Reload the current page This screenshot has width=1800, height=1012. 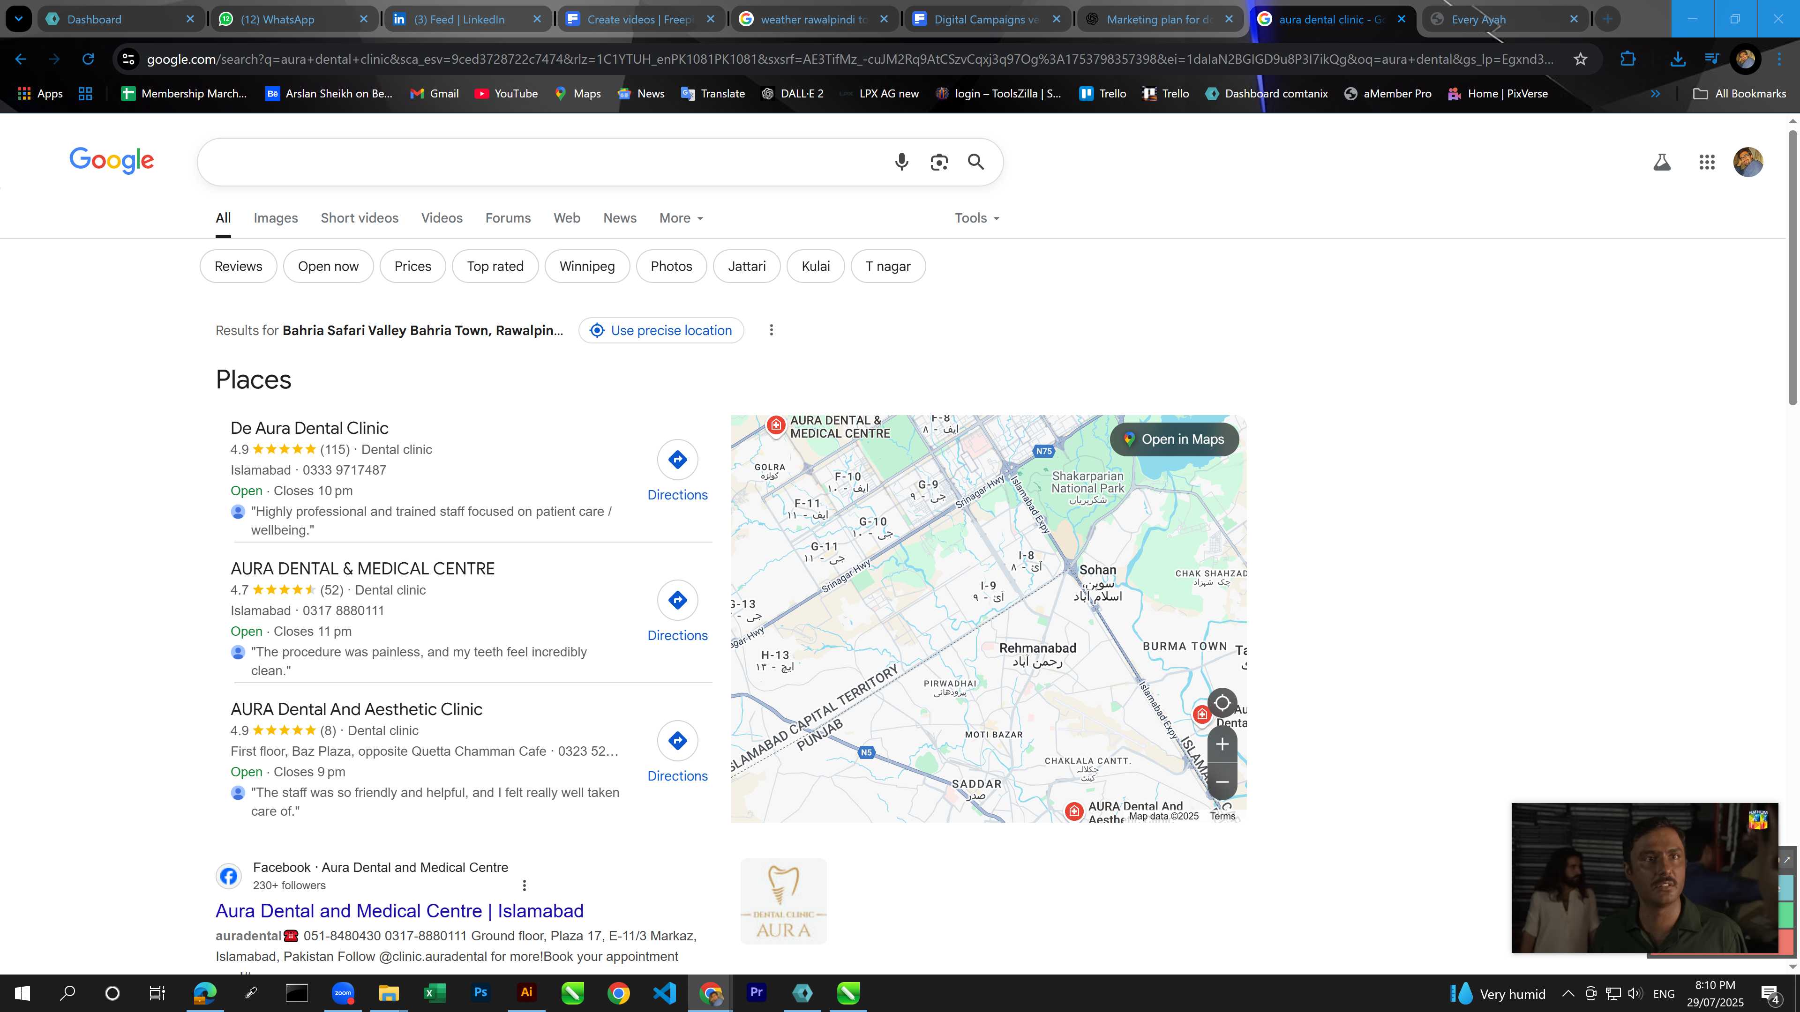click(88, 60)
